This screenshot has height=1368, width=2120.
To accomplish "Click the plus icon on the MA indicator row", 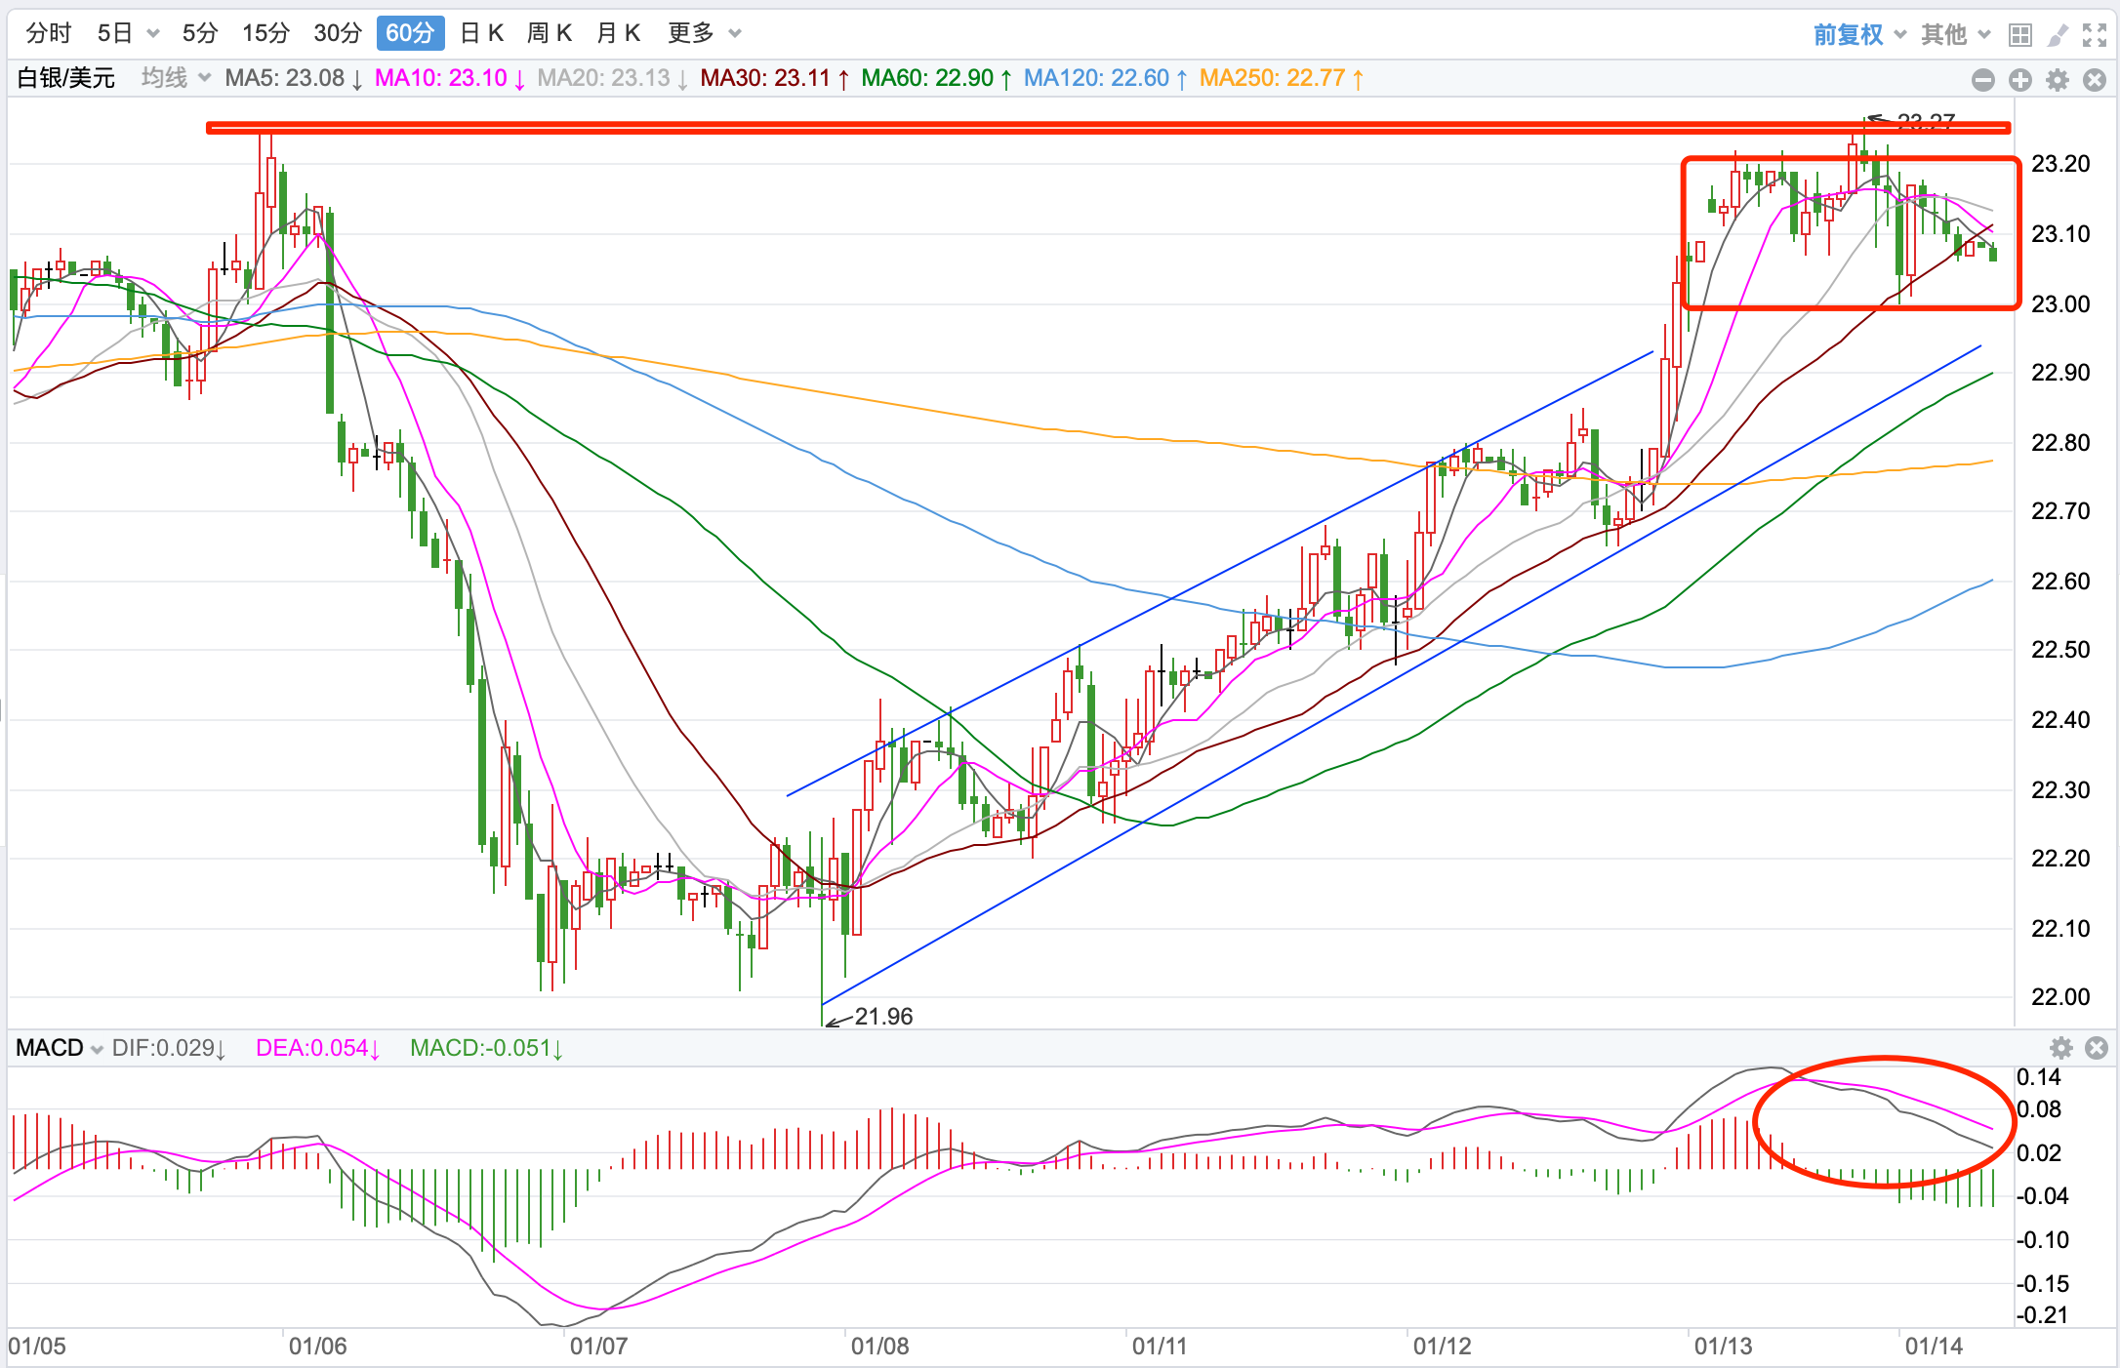I will coord(2019,80).
